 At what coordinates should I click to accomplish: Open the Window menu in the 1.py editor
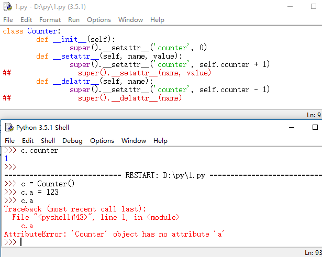point(130,19)
